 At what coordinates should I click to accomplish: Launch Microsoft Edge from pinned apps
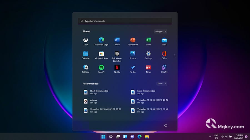click(x=101, y=42)
